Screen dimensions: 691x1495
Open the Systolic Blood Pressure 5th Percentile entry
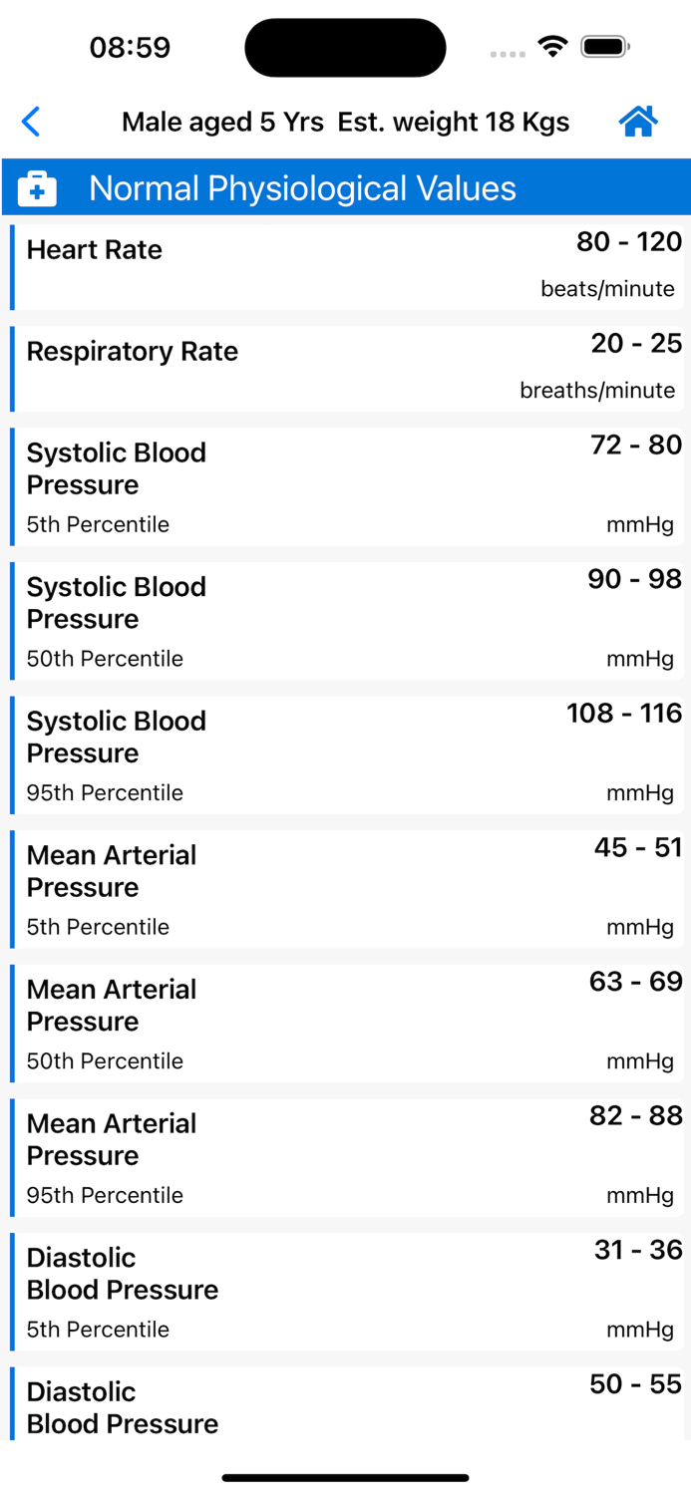tap(345, 486)
